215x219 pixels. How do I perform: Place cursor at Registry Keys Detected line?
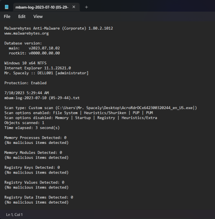(x=32, y=167)
